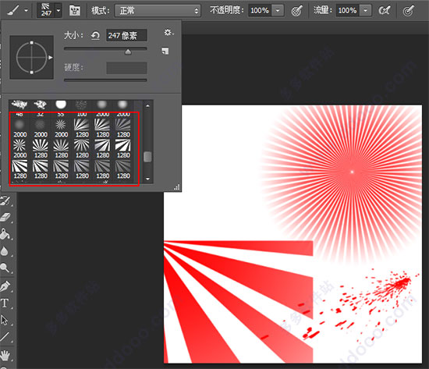Select the 55 hard round brush preset

[x=61, y=108]
